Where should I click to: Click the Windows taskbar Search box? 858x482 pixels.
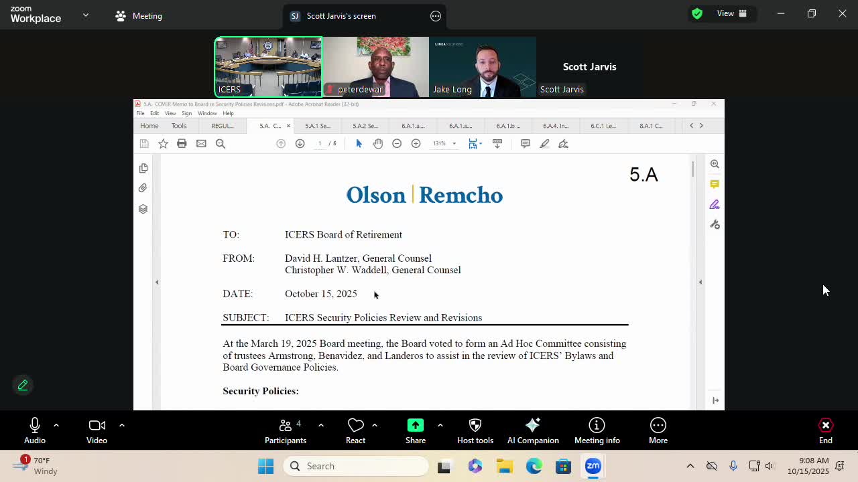(x=356, y=466)
